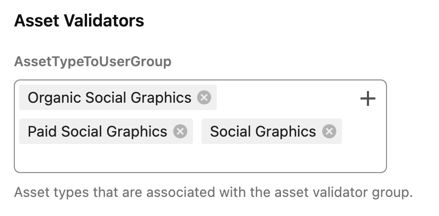Image resolution: width=439 pixels, height=216 pixels.
Task: Click the plus icon to add asset type
Action: [367, 98]
